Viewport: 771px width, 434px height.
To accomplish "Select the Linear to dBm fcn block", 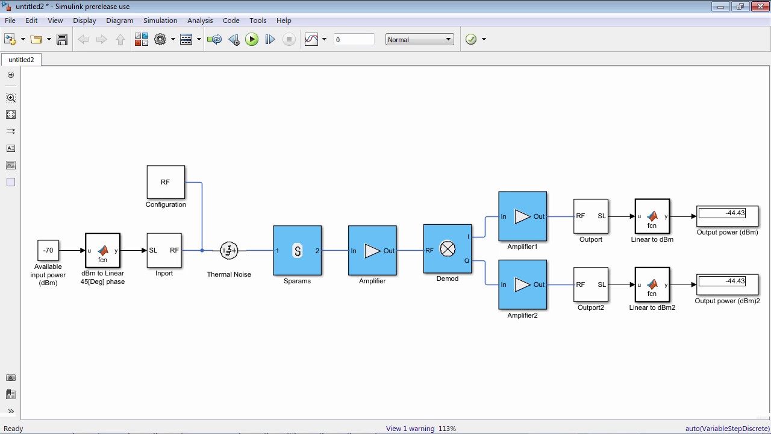I will click(652, 216).
